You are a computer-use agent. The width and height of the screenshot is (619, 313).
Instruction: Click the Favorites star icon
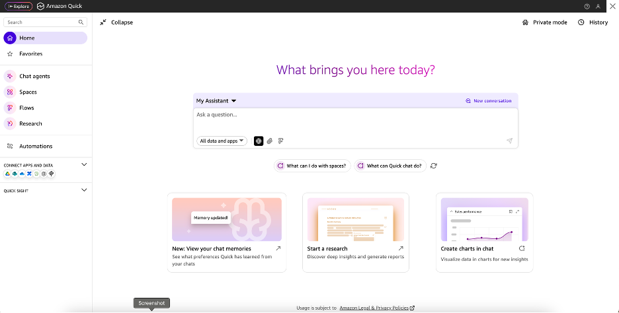pyautogui.click(x=10, y=53)
